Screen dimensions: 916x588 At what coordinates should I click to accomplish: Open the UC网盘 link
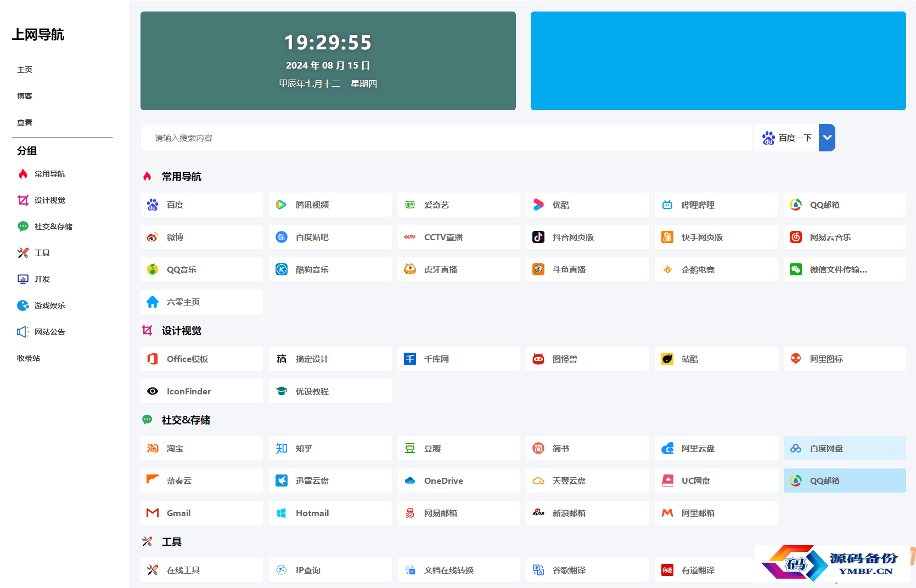716,480
